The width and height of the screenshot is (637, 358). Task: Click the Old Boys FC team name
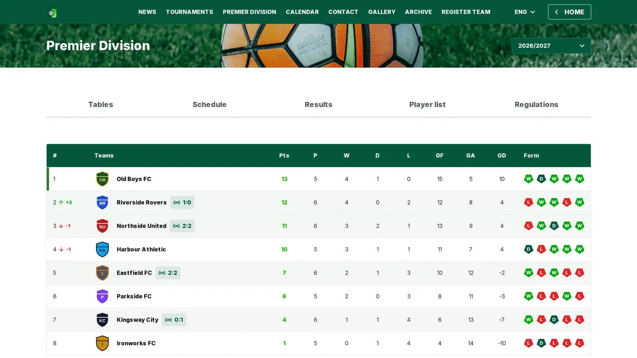(x=134, y=179)
